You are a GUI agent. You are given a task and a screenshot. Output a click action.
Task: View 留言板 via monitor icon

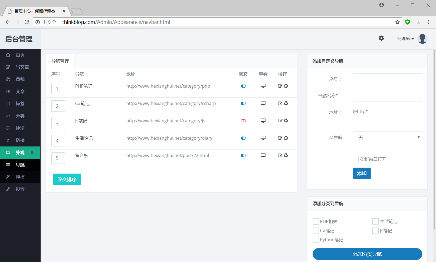click(x=263, y=155)
